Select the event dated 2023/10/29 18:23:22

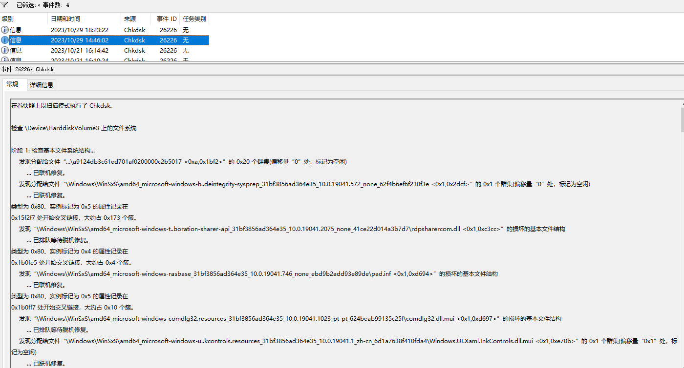[79, 30]
